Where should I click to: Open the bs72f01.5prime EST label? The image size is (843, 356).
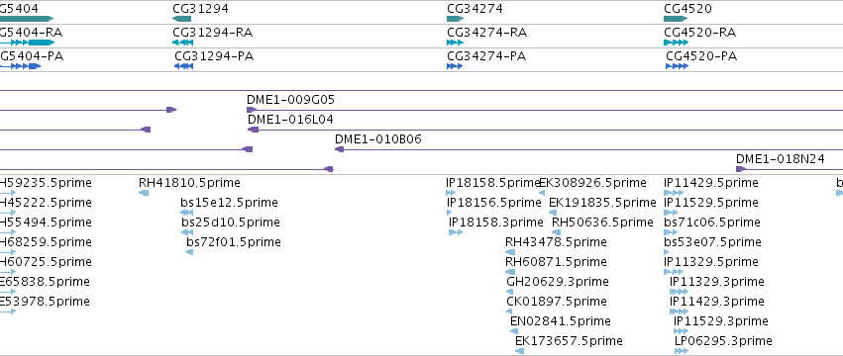tap(234, 242)
